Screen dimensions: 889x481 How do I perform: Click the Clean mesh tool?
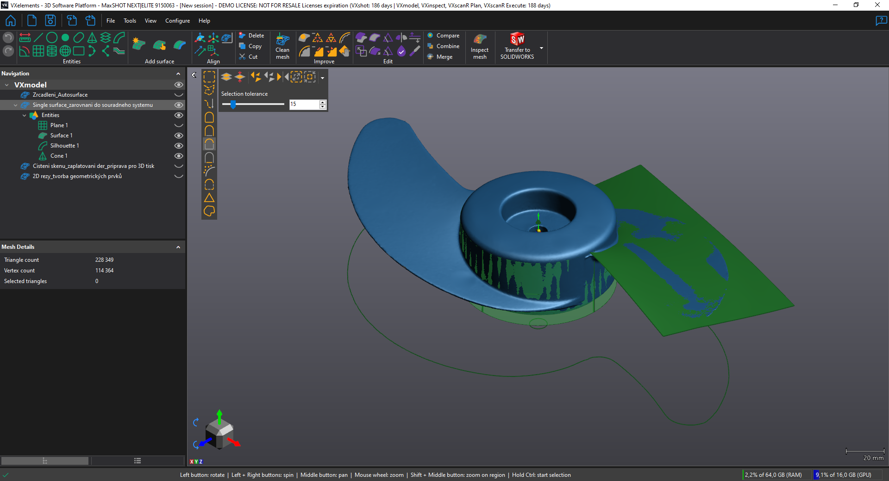(x=282, y=46)
